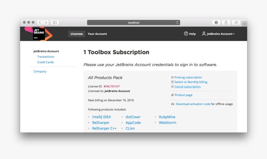The height and width of the screenshot is (159, 267).
Task: Go back with Safari back arrow
Action: click(40, 22)
